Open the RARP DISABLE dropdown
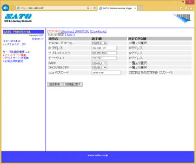Viewport: 196px width, 164px height. [99, 63]
